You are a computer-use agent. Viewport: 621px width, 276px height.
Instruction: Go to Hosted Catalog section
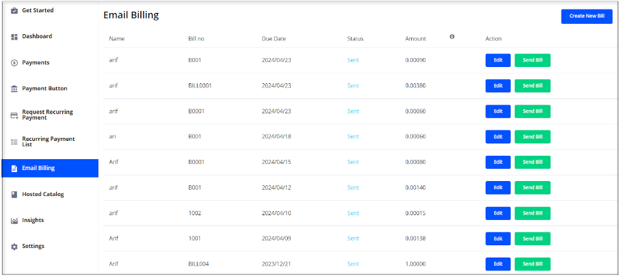click(x=42, y=195)
